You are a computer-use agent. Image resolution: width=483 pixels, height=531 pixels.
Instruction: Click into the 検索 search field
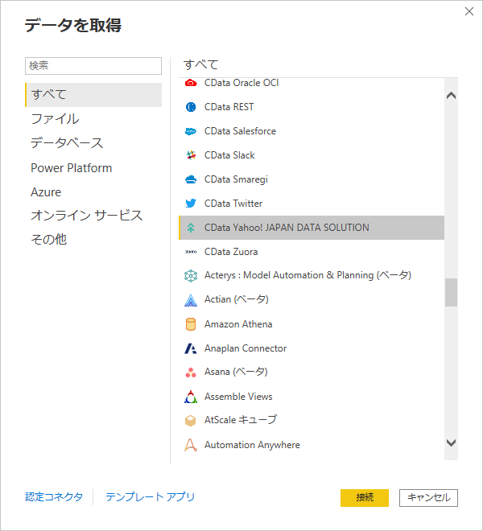pos(93,66)
